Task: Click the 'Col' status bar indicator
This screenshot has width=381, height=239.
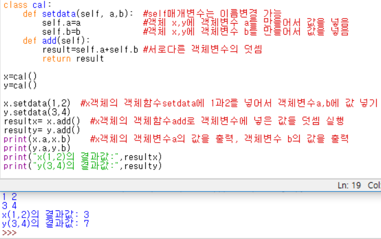Action: [x=374, y=186]
